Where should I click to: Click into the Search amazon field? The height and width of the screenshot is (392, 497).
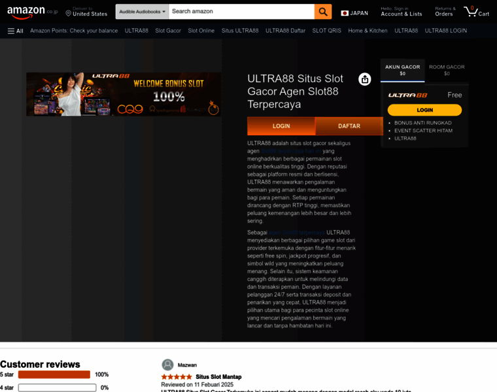[241, 11]
